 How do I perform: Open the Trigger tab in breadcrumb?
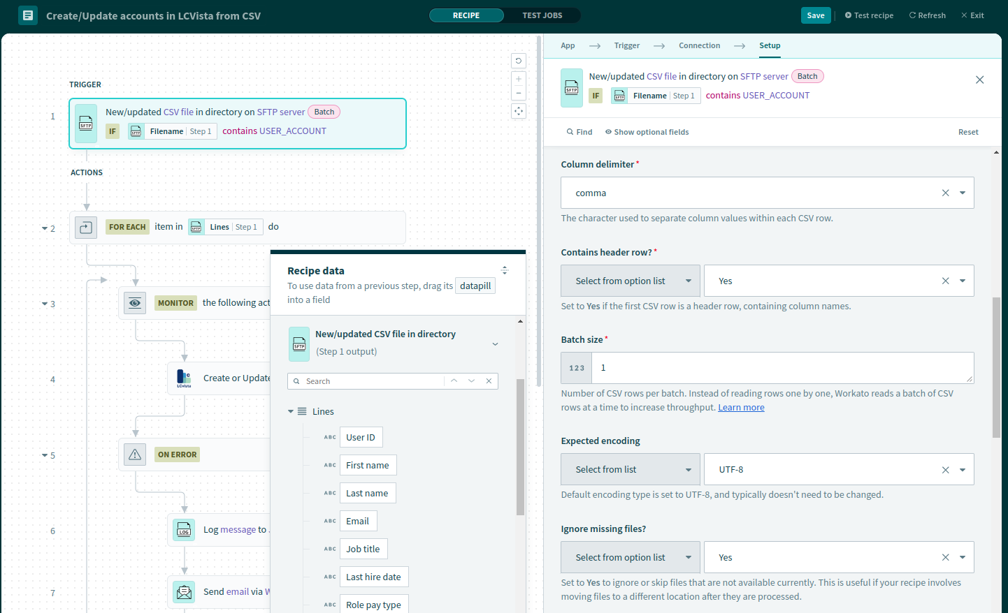point(626,45)
